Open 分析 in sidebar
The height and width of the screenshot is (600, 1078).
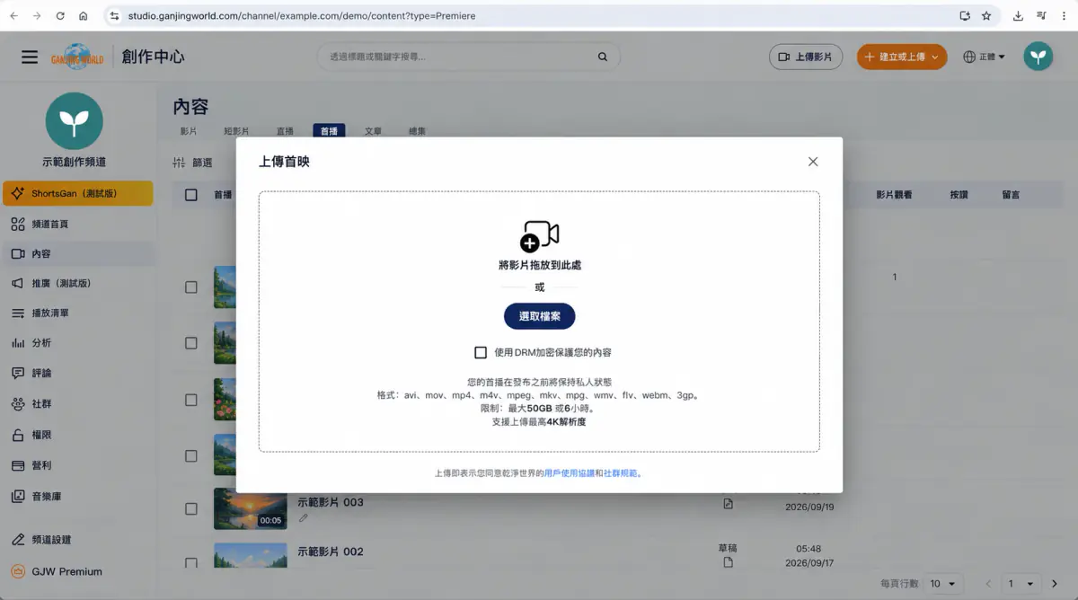click(77, 342)
